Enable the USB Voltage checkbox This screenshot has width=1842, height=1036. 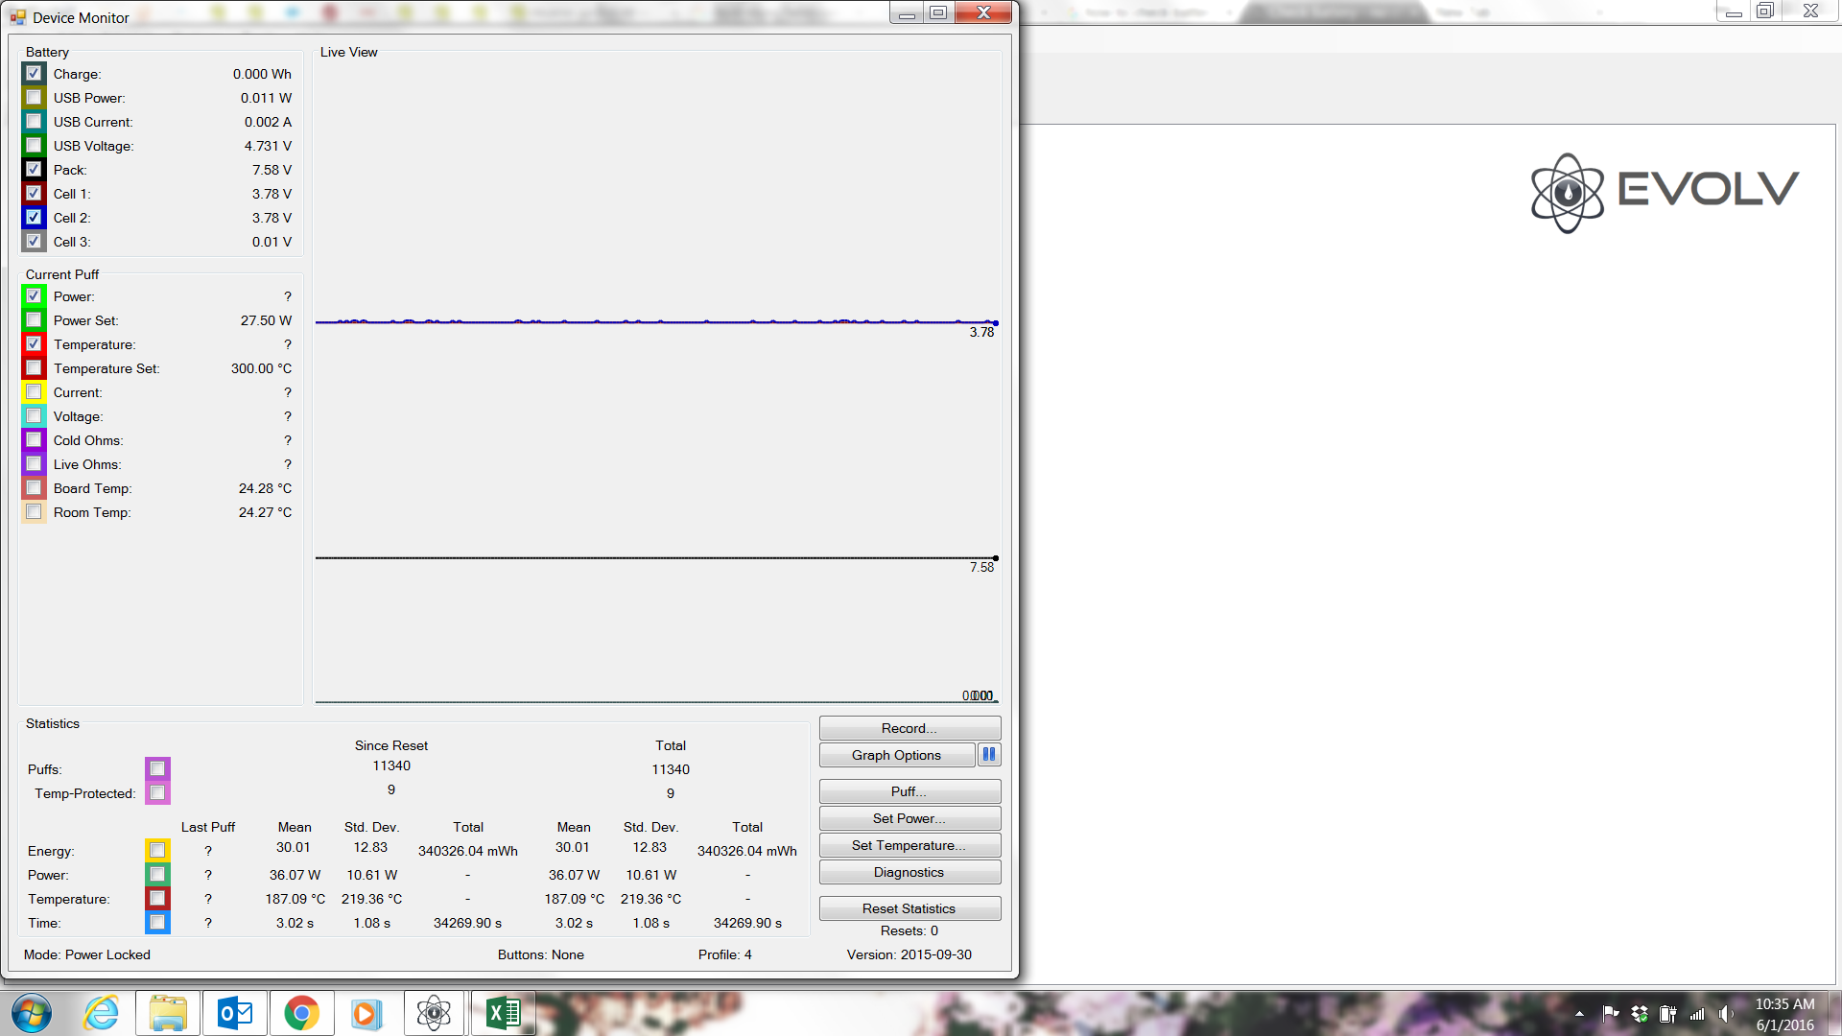34,146
